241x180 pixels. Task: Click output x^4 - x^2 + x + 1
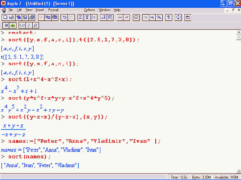19,90
